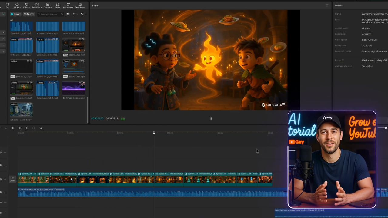Select the 'In the whisper of a rune' audio clip

click(x=152, y=192)
